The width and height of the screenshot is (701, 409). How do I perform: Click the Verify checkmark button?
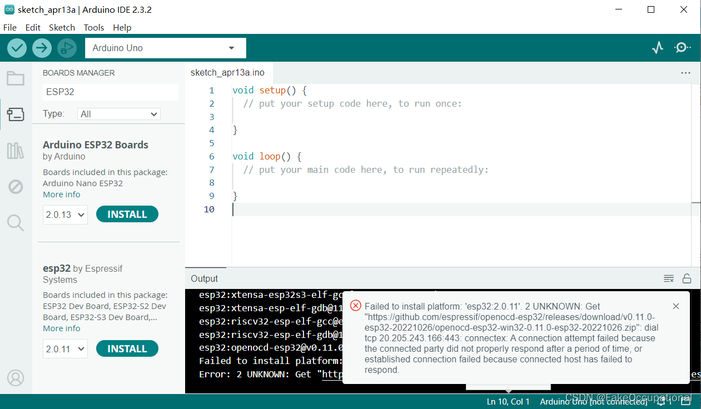[17, 48]
